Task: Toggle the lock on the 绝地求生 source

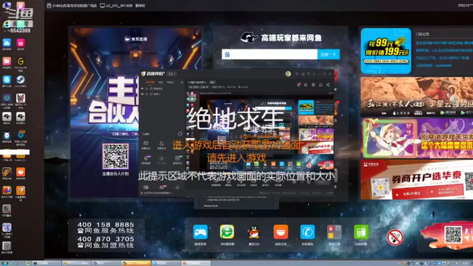Action: pos(147,89)
